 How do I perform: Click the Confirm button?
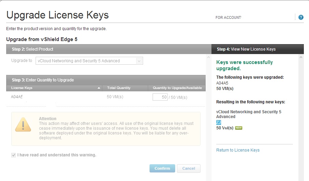point(162,168)
